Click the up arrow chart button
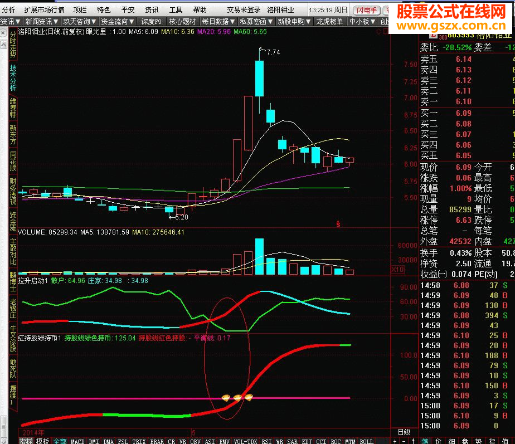The height and width of the screenshot is (444, 515). point(413,441)
